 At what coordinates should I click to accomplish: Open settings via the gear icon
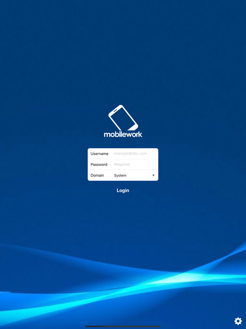(x=238, y=321)
